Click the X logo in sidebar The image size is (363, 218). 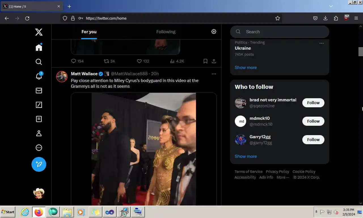pos(39,32)
